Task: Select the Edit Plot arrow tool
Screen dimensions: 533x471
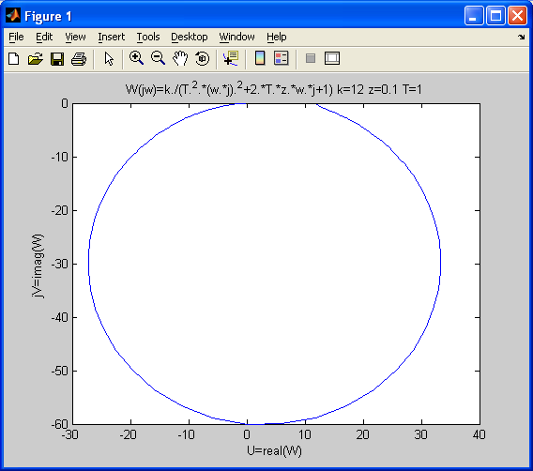Action: coord(109,58)
